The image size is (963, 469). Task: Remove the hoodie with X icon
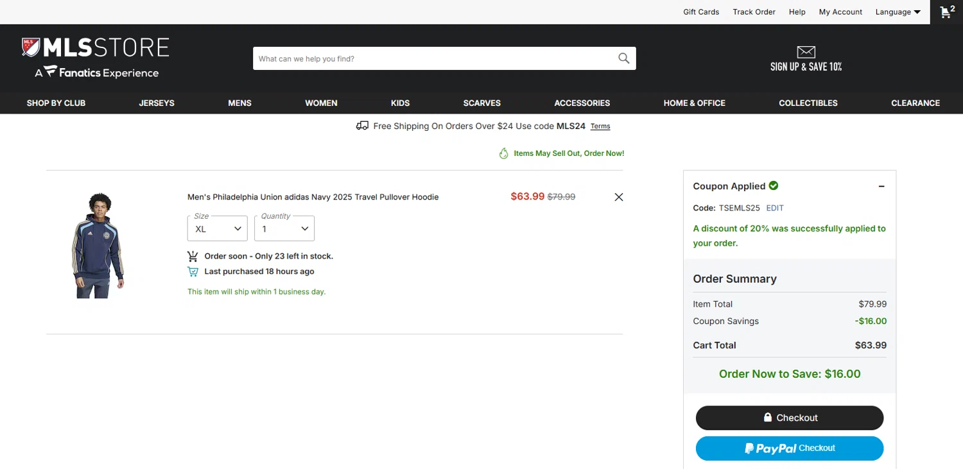pyautogui.click(x=618, y=197)
